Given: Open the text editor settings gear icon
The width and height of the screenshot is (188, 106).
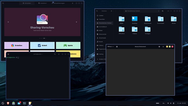Looking at the screenshot, I should pos(159,47).
